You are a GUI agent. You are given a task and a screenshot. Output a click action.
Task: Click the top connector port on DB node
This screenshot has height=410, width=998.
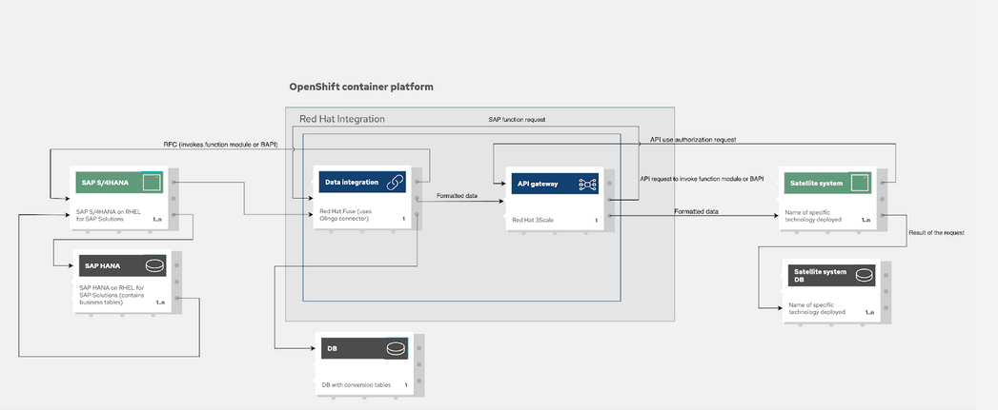click(x=418, y=348)
